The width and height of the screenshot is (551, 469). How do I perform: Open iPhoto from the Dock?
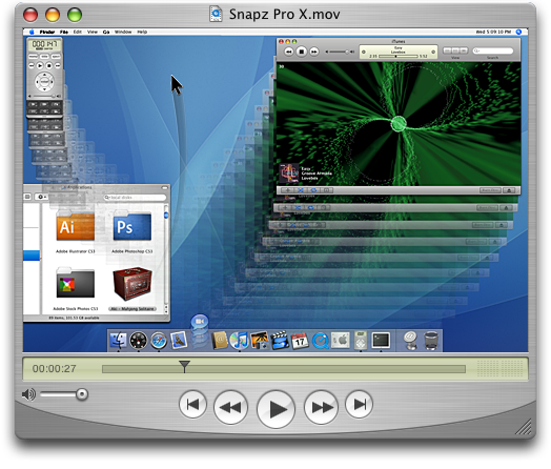coord(259,340)
